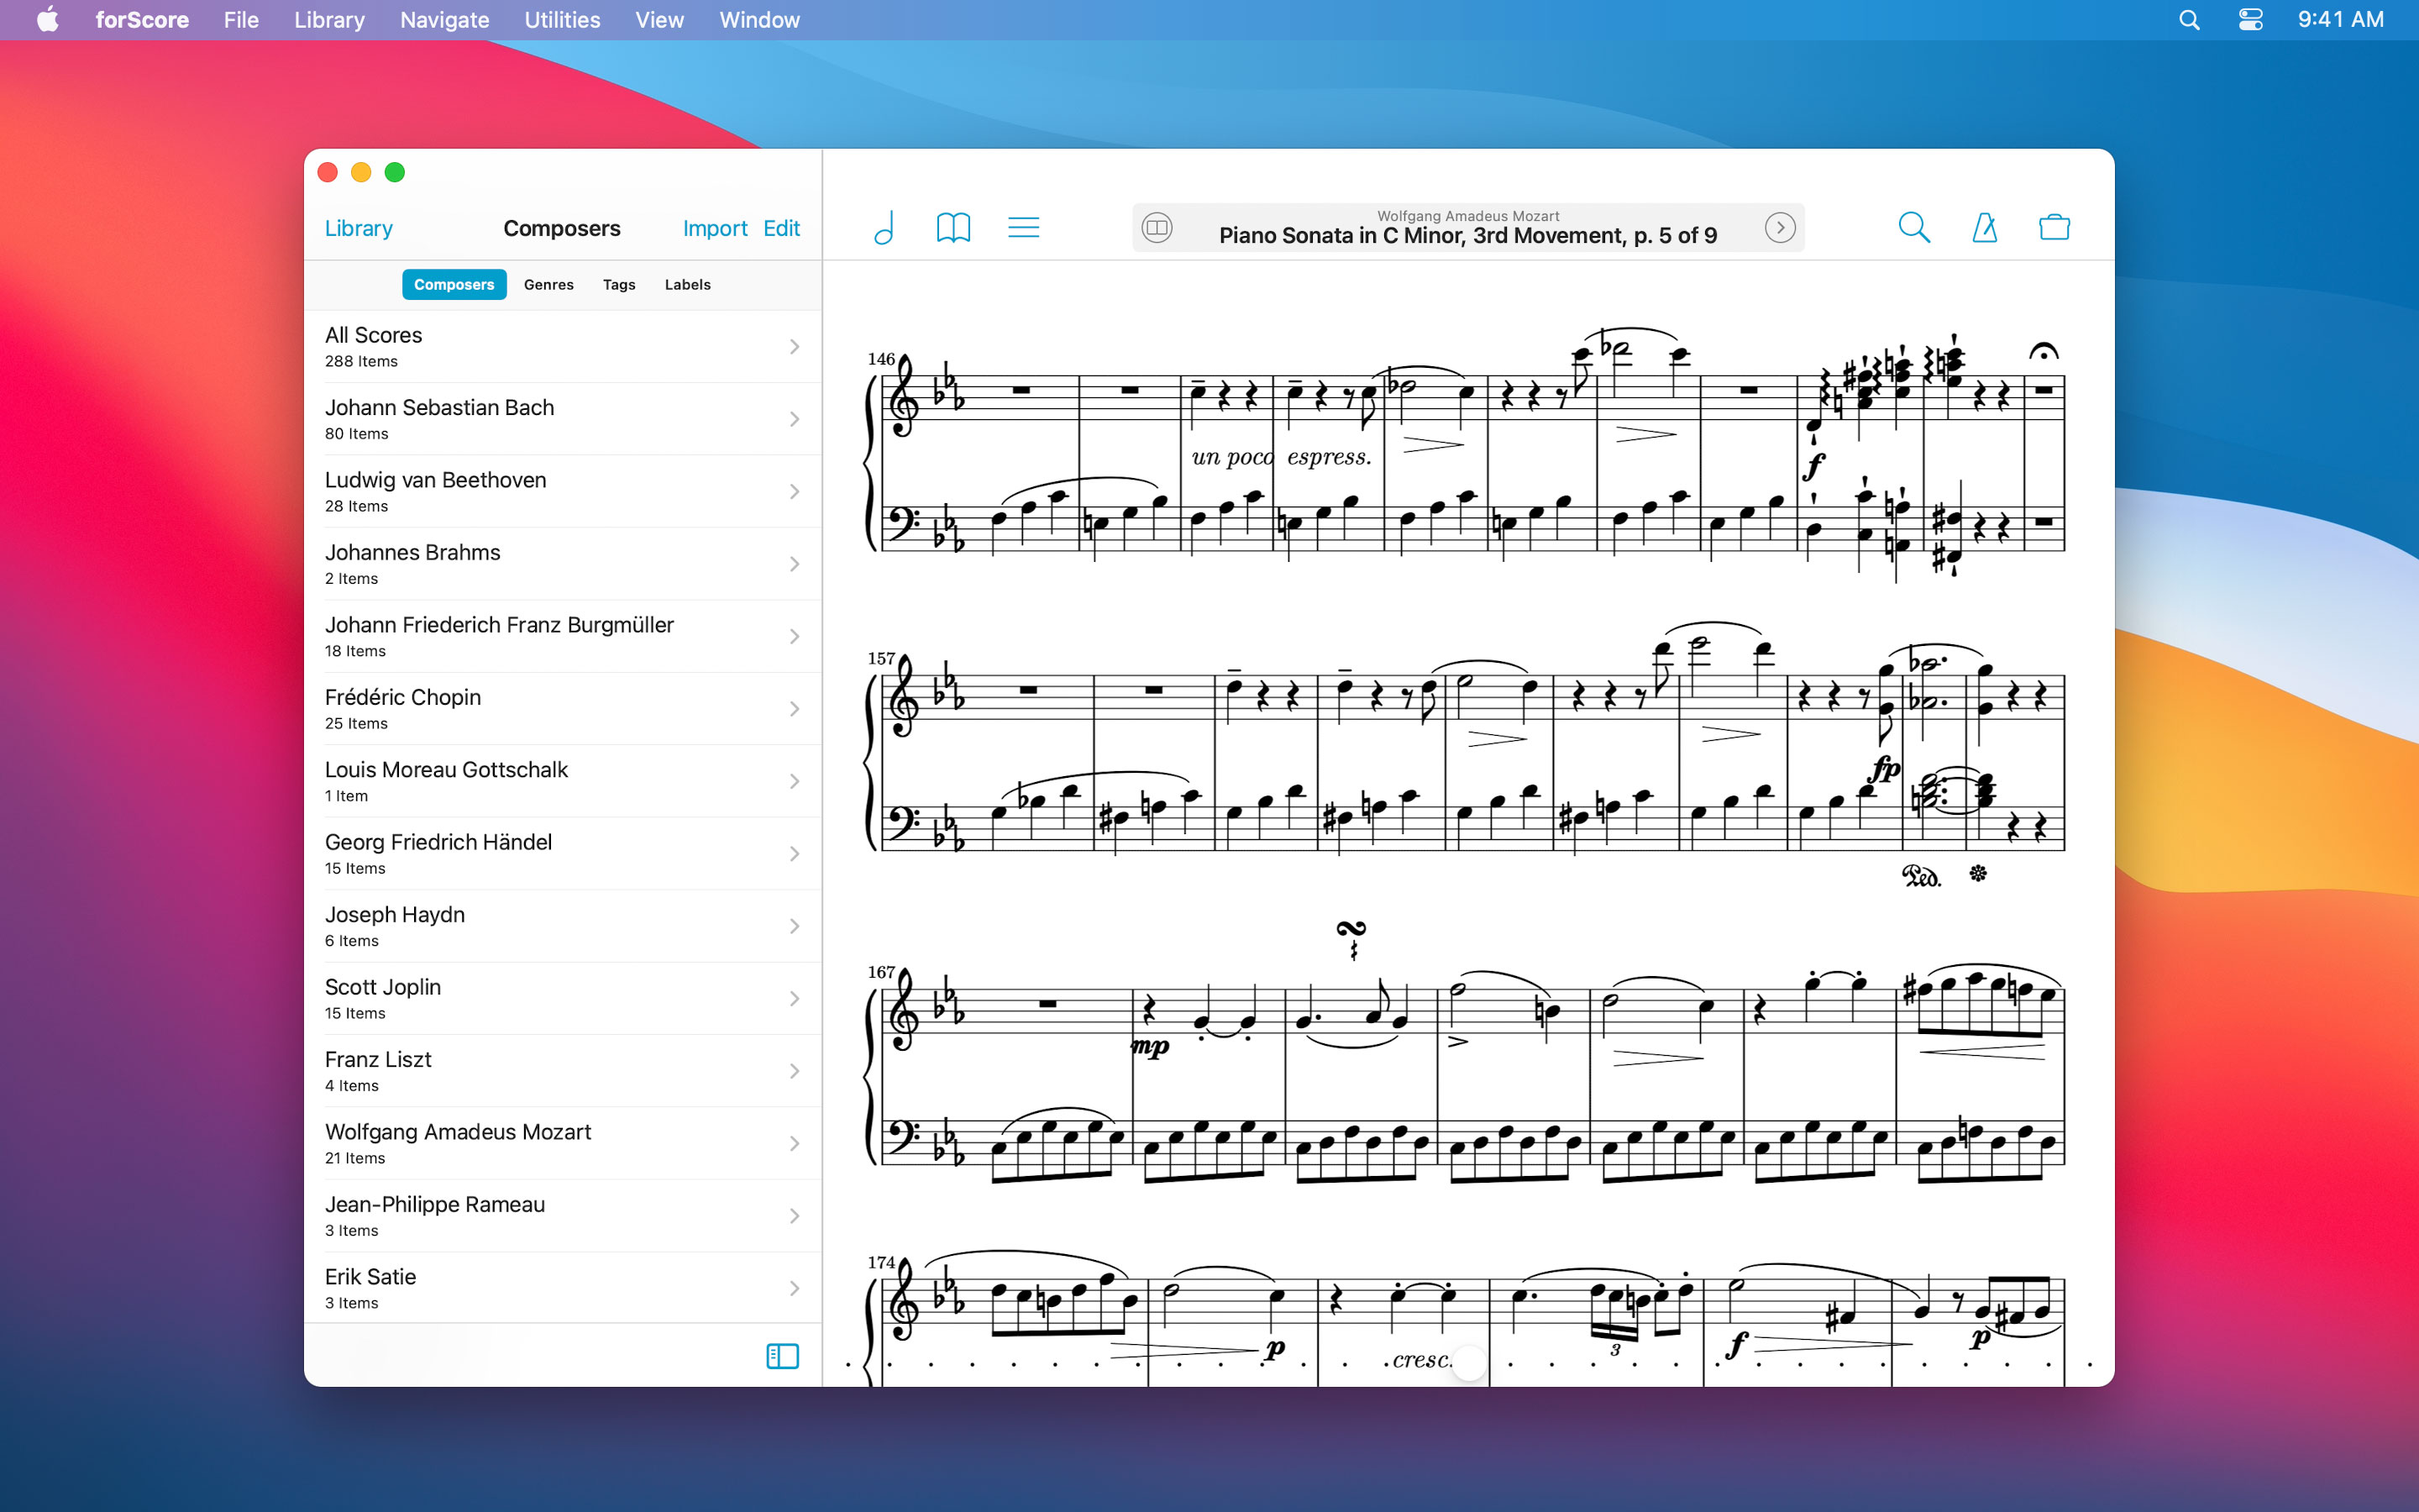
Task: Expand Johannes Brahms chevron
Action: coord(795,564)
